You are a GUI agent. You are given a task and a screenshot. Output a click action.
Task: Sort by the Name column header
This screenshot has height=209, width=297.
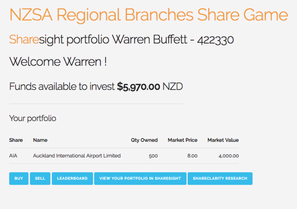pyautogui.click(x=40, y=140)
